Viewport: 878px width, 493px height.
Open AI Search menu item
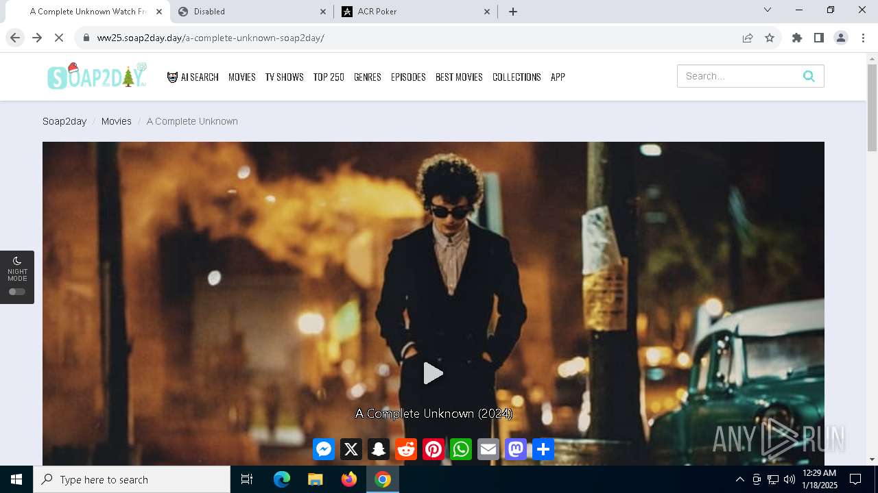193,77
